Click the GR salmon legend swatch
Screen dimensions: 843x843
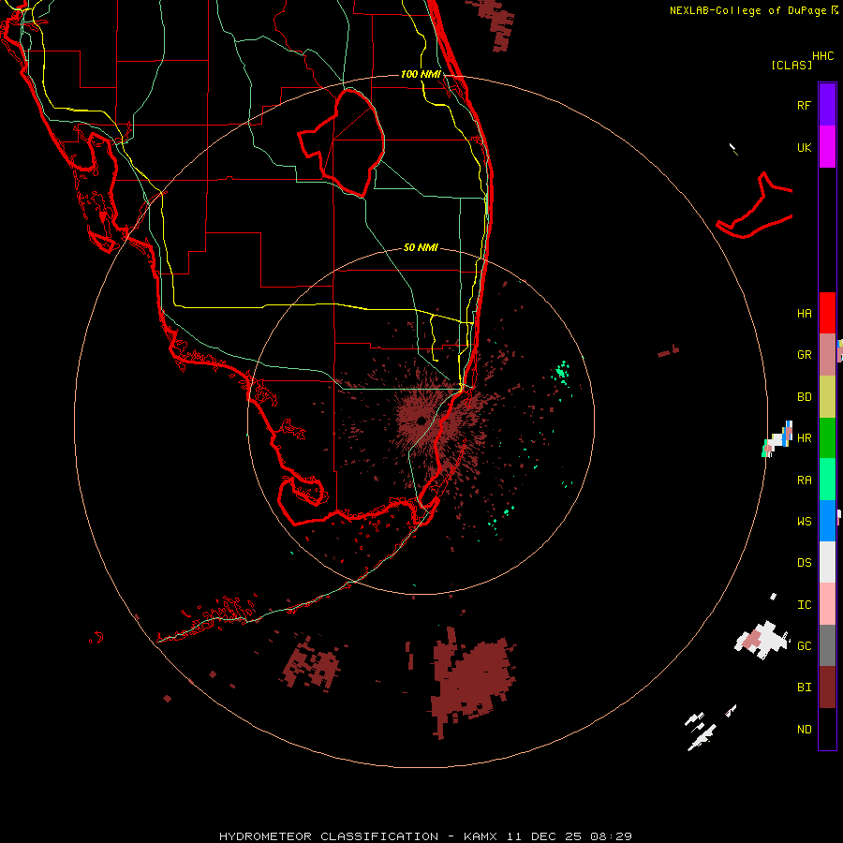point(827,354)
